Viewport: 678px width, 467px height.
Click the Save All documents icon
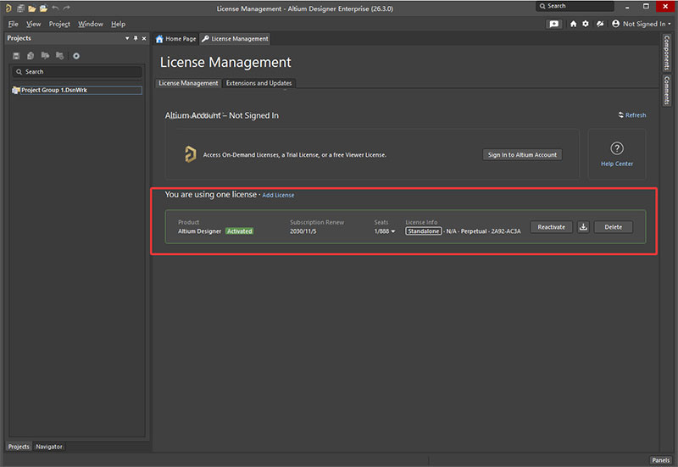point(20,8)
